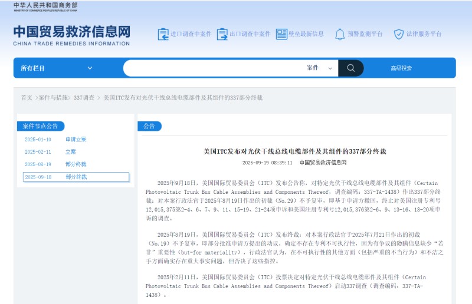Click the legal services shield icon
The height and width of the screenshot is (304, 472).
coord(399,34)
